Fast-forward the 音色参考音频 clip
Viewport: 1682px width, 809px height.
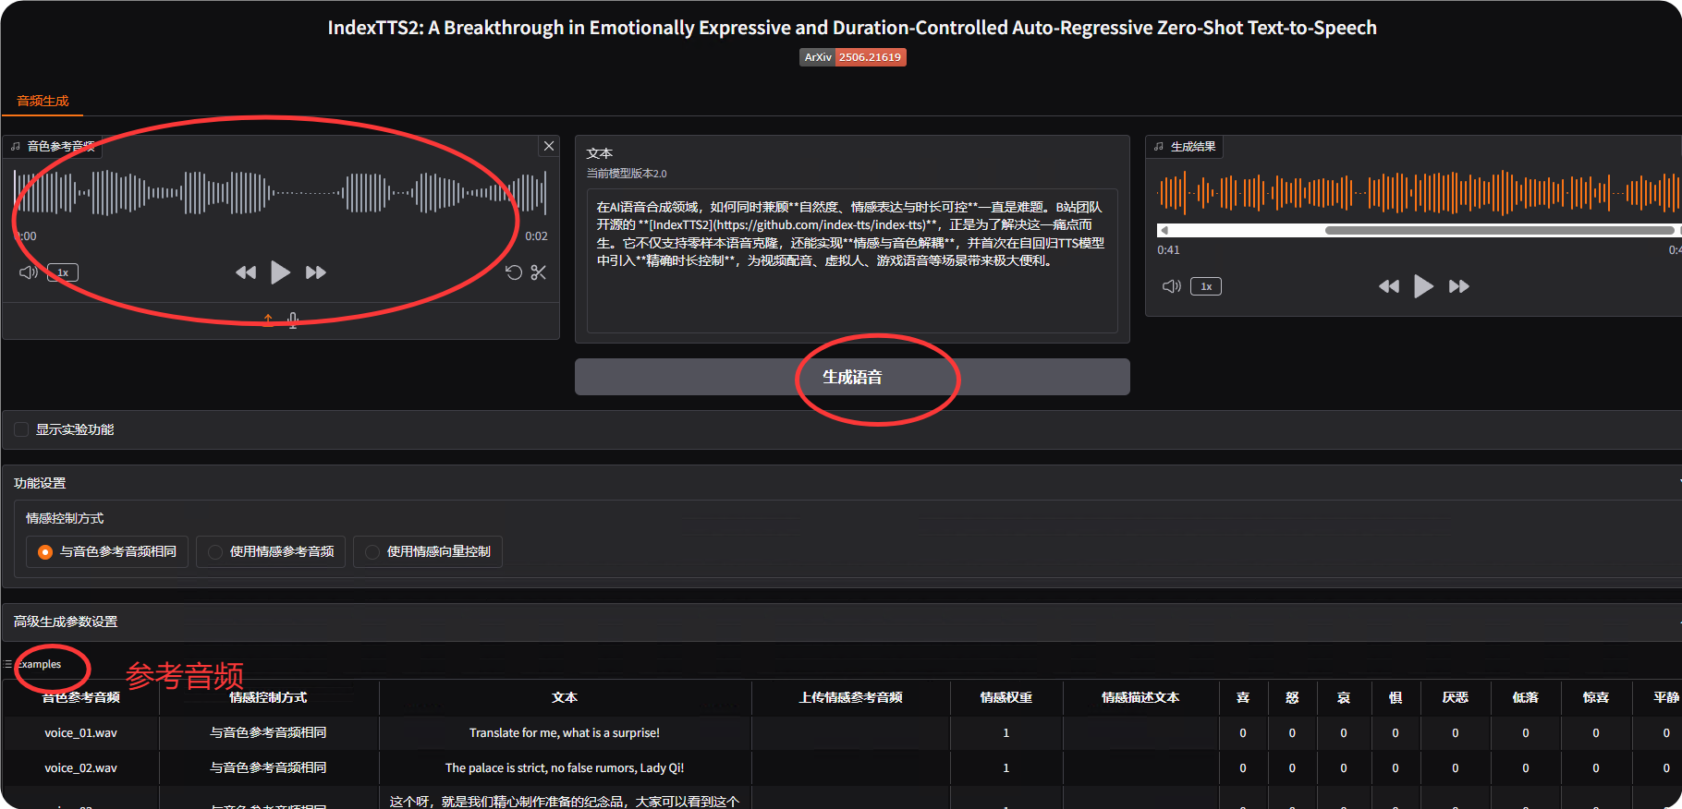pyautogui.click(x=316, y=272)
